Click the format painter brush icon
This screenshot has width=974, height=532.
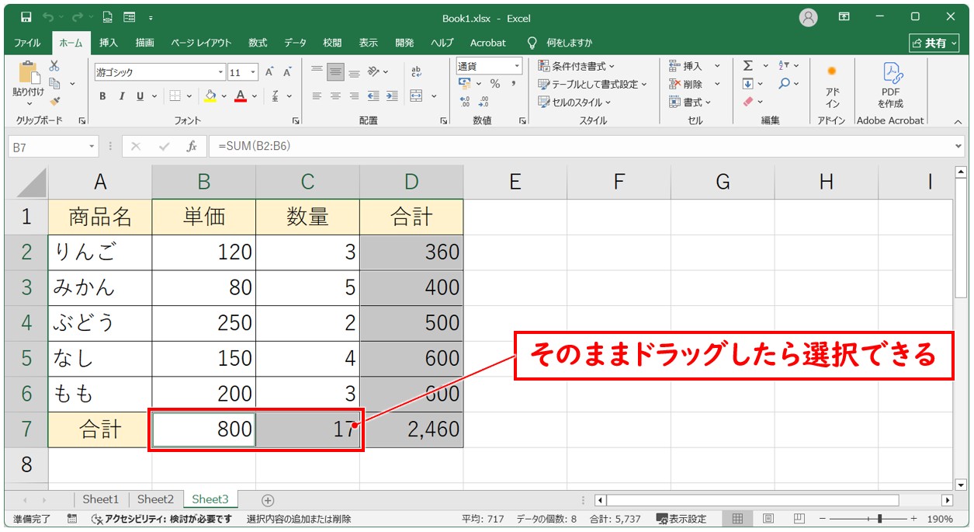(x=54, y=101)
